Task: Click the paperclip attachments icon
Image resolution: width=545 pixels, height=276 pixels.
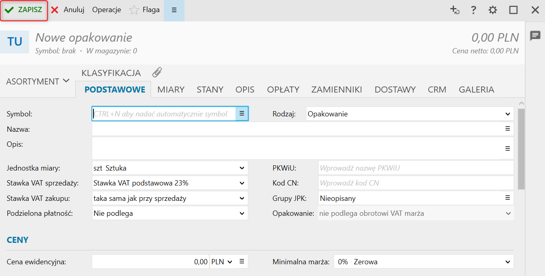Action: [157, 73]
